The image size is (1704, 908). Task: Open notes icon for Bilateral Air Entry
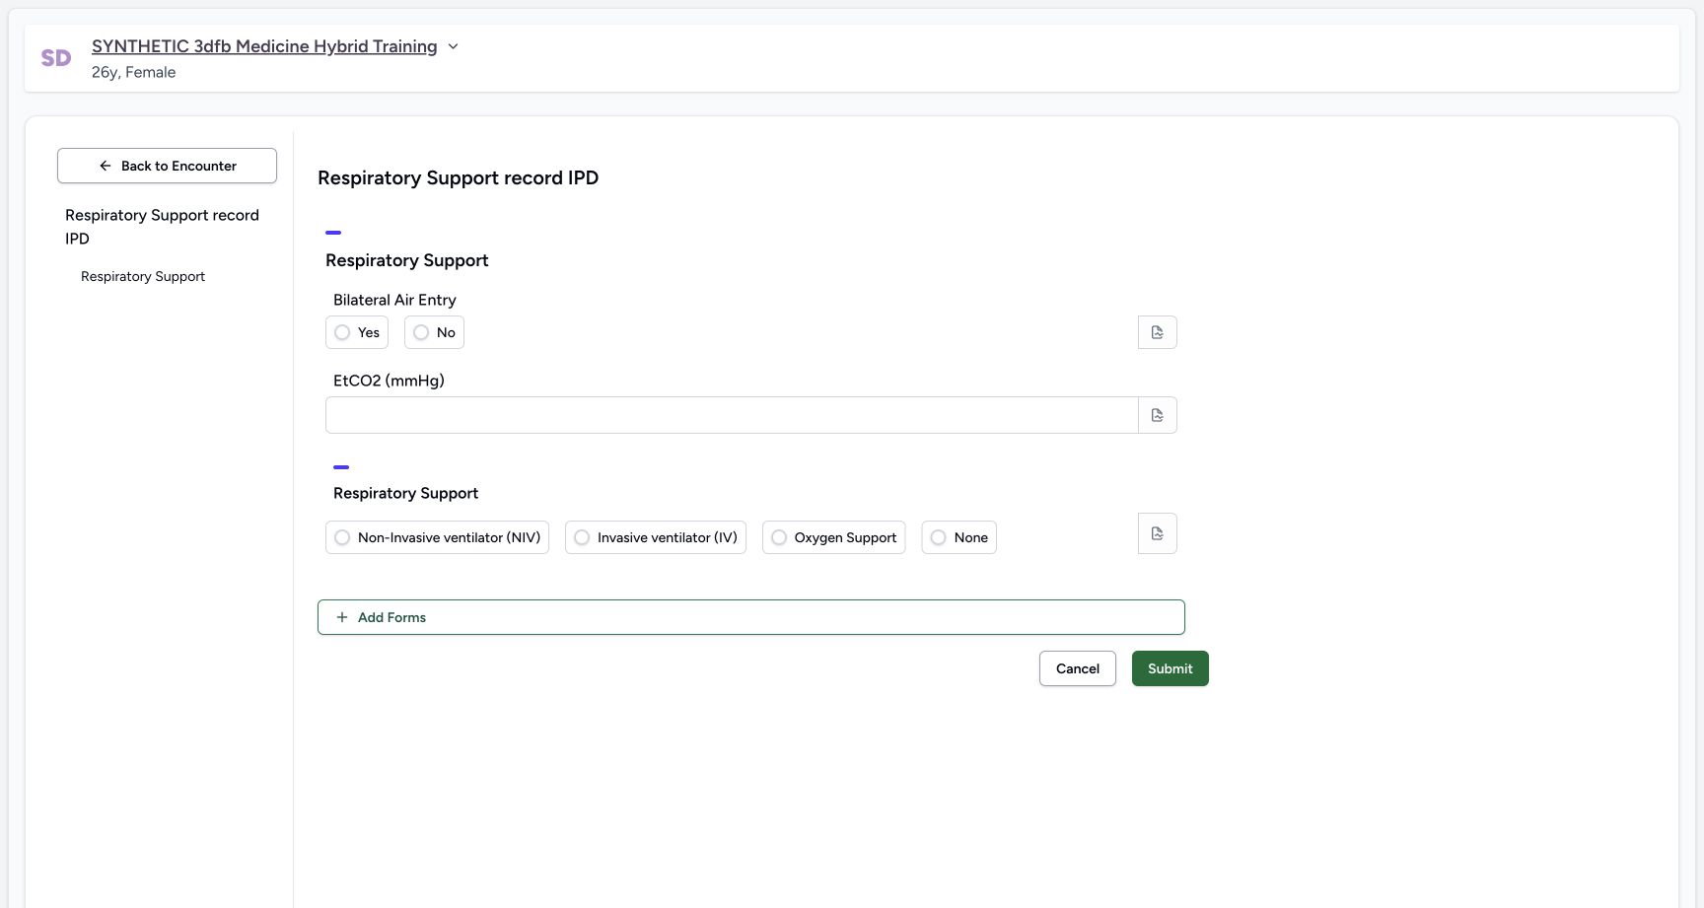coord(1157,332)
